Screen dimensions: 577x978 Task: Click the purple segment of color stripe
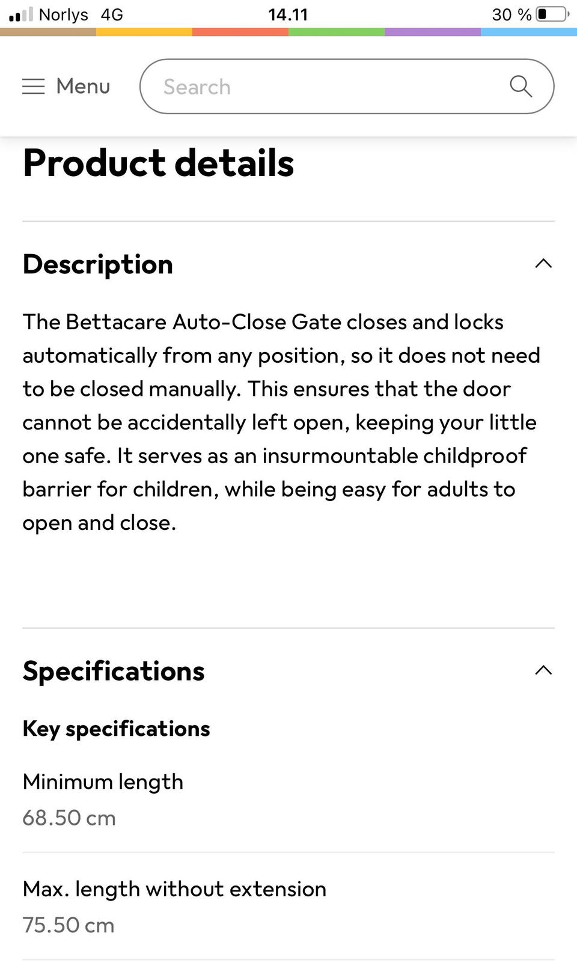[x=433, y=32]
